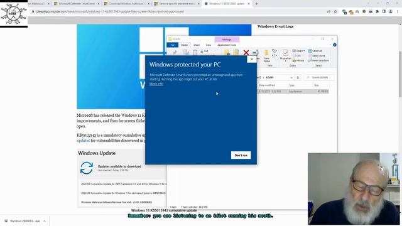The width and height of the screenshot is (402, 226).
Task: Open the Microsoft Defender SmartScreen browser tab
Action: click(x=77, y=4)
